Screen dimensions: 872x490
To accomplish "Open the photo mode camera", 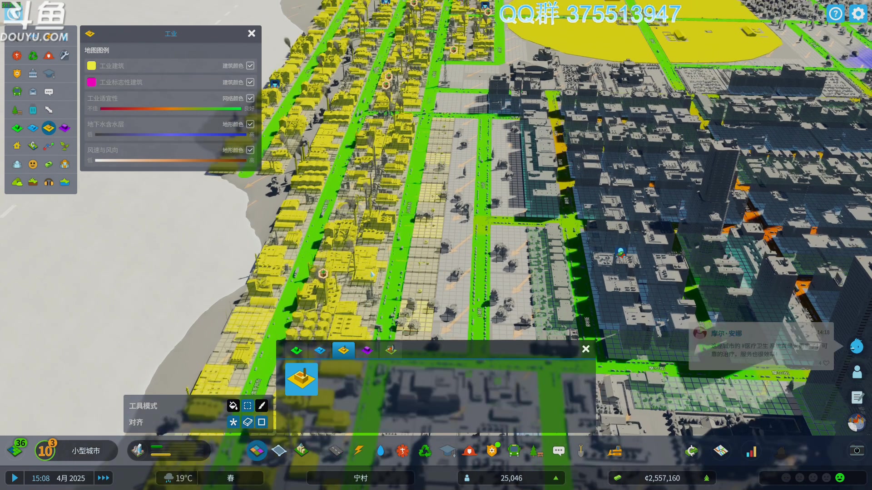I will click(857, 451).
